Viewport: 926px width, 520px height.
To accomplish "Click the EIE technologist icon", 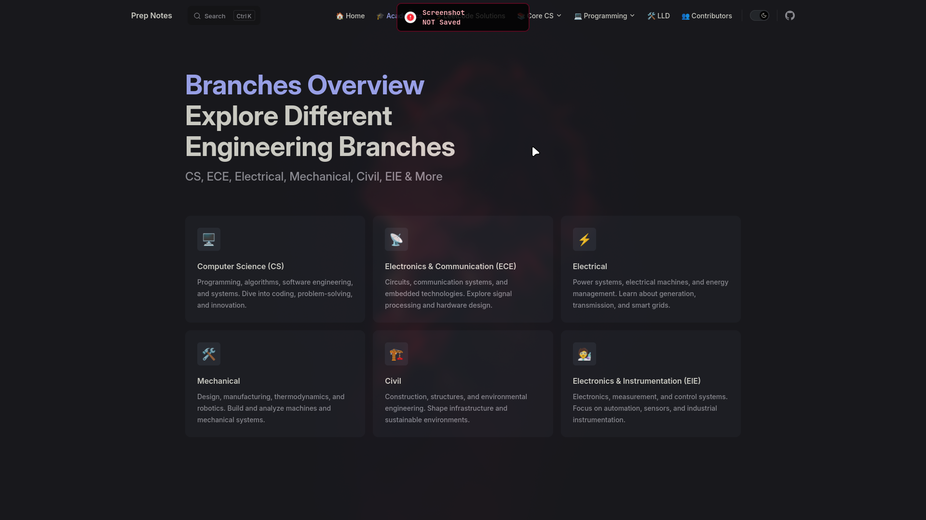I will point(584,354).
